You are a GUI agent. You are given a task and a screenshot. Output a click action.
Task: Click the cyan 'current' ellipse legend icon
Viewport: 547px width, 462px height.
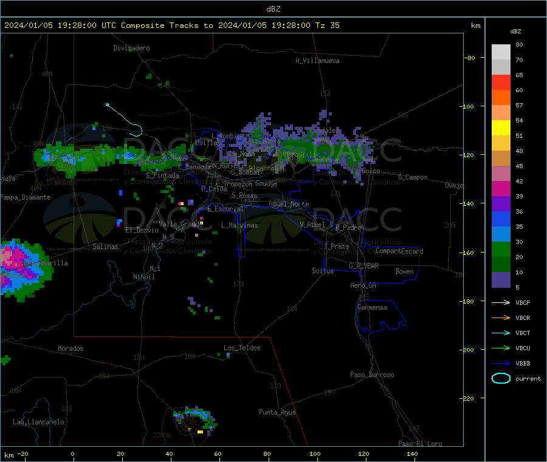(501, 378)
